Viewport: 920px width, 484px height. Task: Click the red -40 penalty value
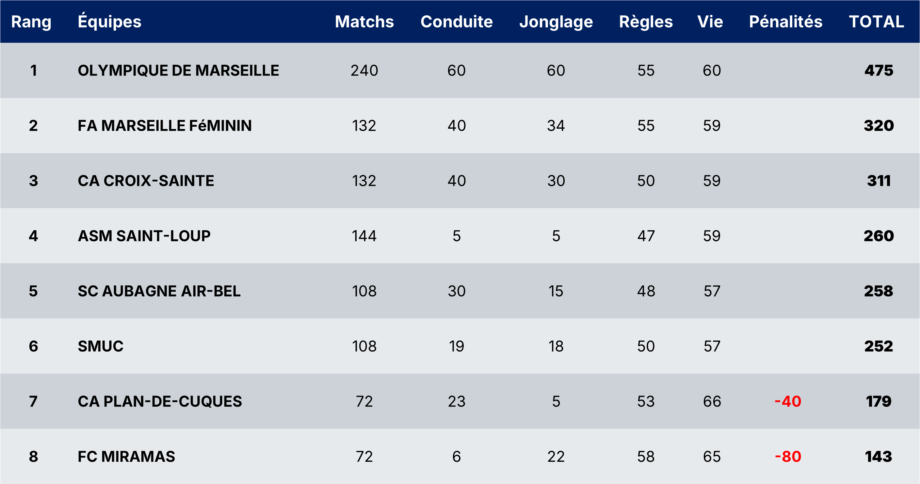pyautogui.click(x=787, y=401)
